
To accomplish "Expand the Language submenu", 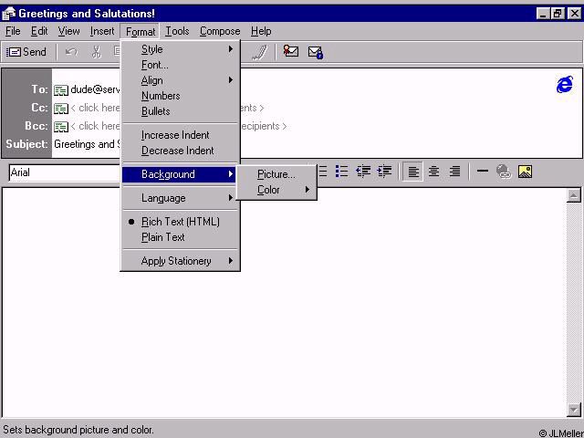I will [x=181, y=198].
